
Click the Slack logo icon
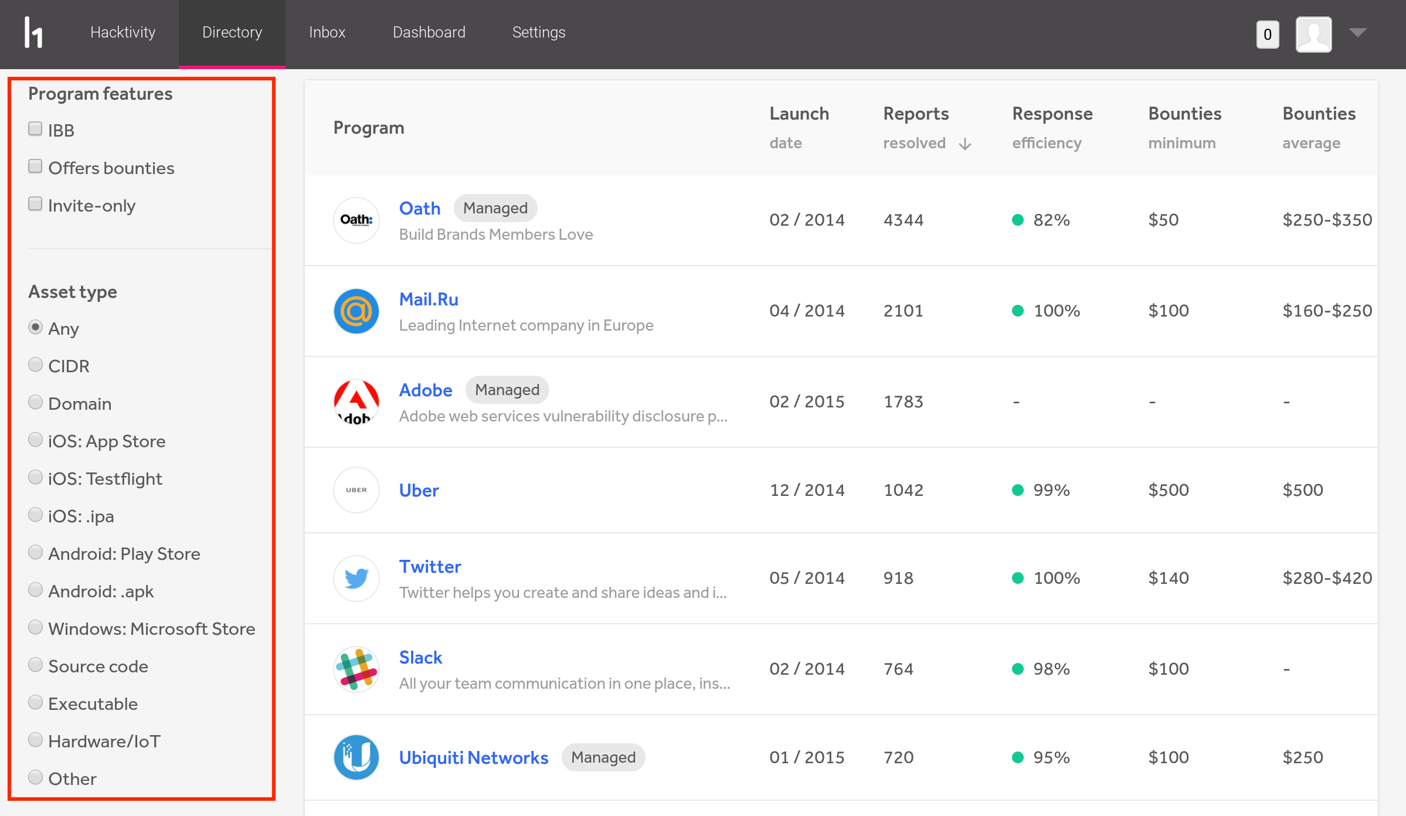point(356,669)
